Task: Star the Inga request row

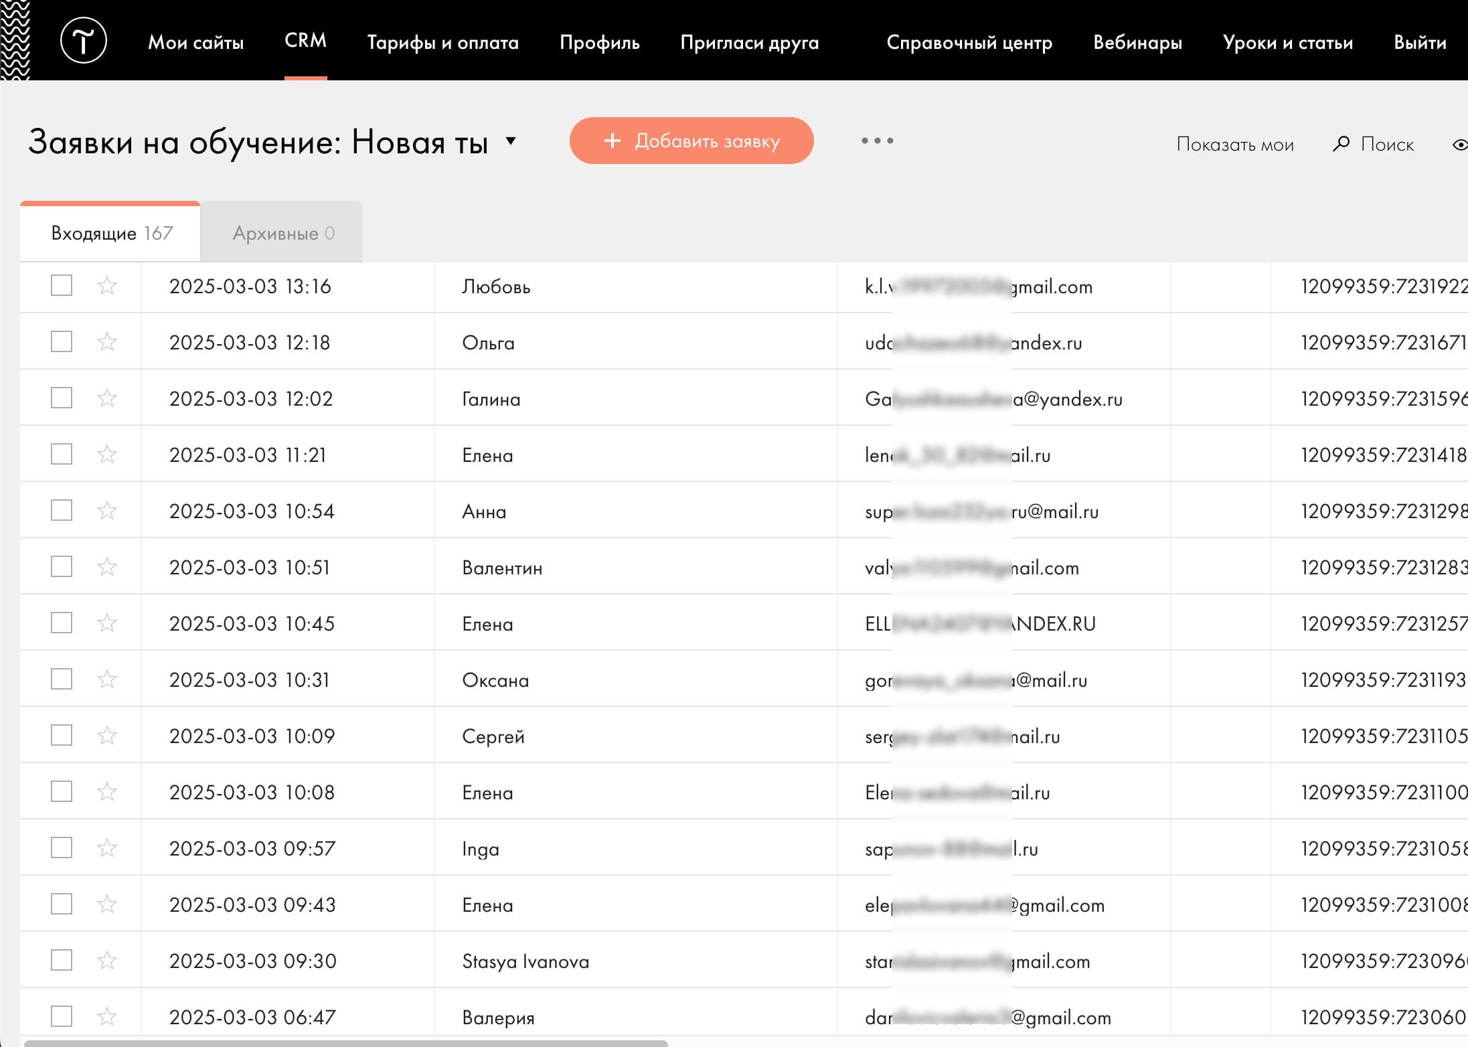Action: tap(107, 848)
